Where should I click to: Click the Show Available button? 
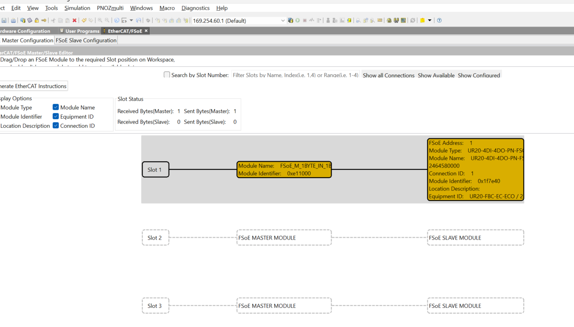436,75
